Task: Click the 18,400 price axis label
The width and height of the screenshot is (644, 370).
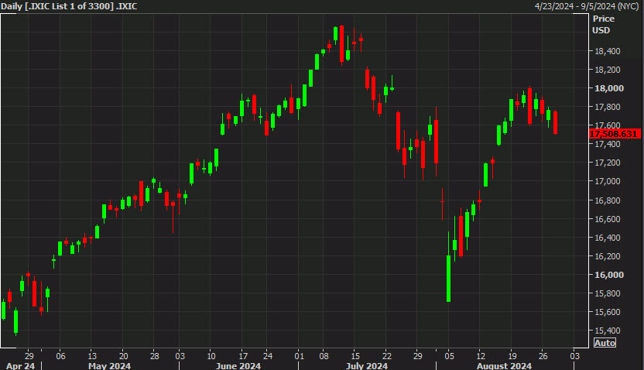Action: [608, 51]
